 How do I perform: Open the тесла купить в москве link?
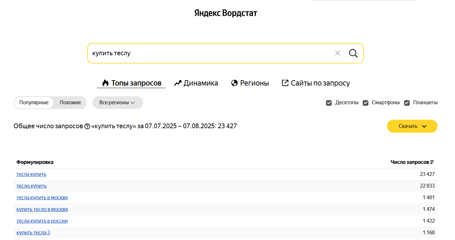click(x=42, y=198)
